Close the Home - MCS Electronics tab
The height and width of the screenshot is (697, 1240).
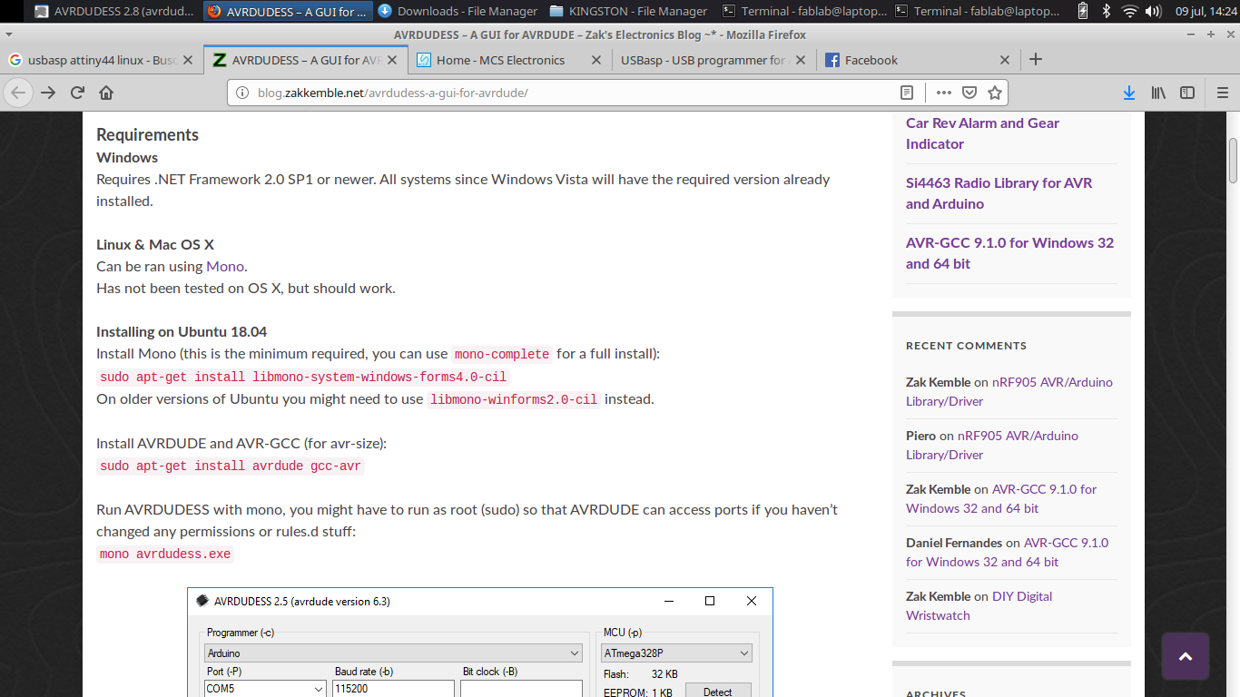(596, 60)
